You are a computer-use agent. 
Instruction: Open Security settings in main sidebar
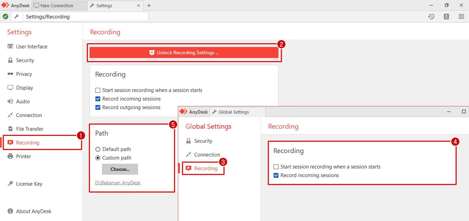(x=25, y=60)
